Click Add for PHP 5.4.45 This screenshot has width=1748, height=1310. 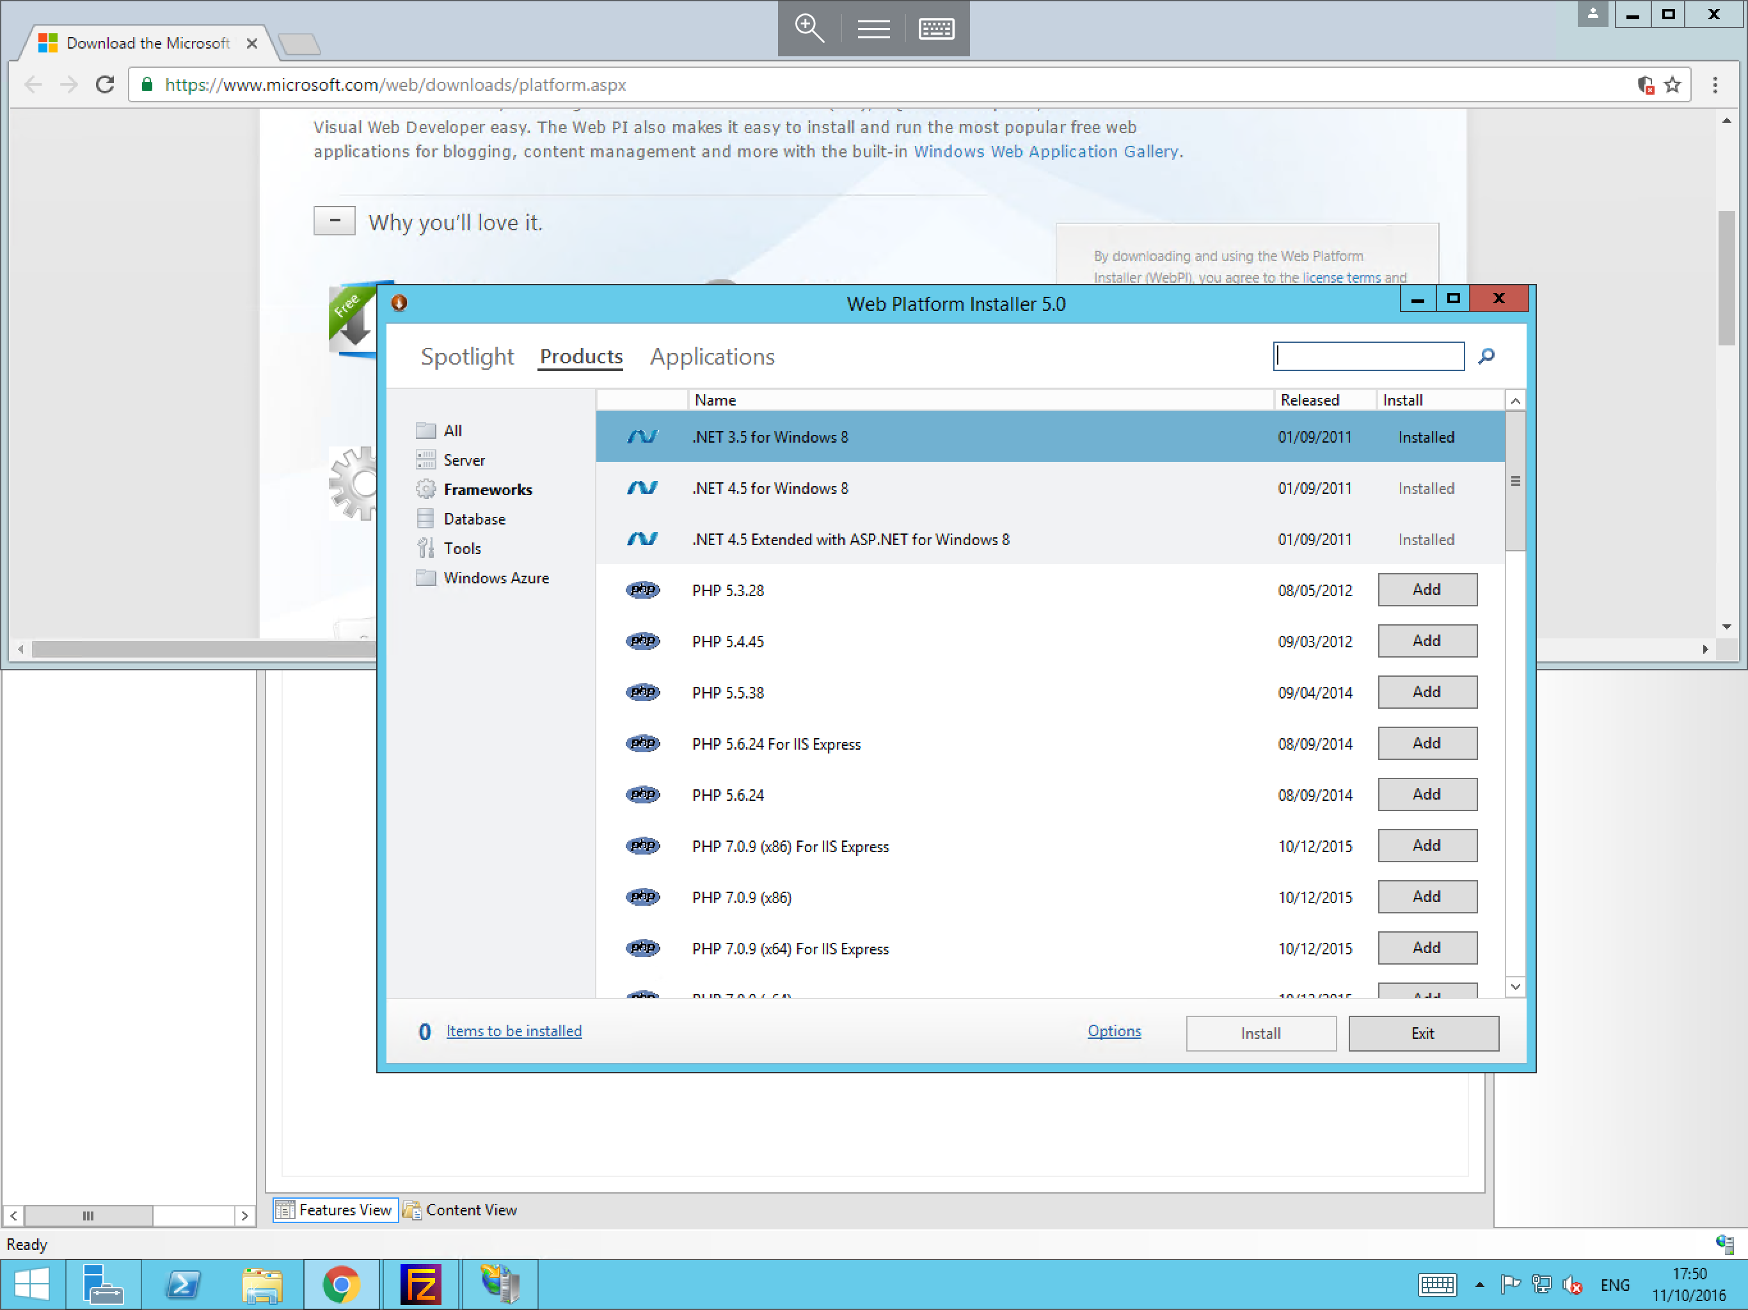point(1427,640)
